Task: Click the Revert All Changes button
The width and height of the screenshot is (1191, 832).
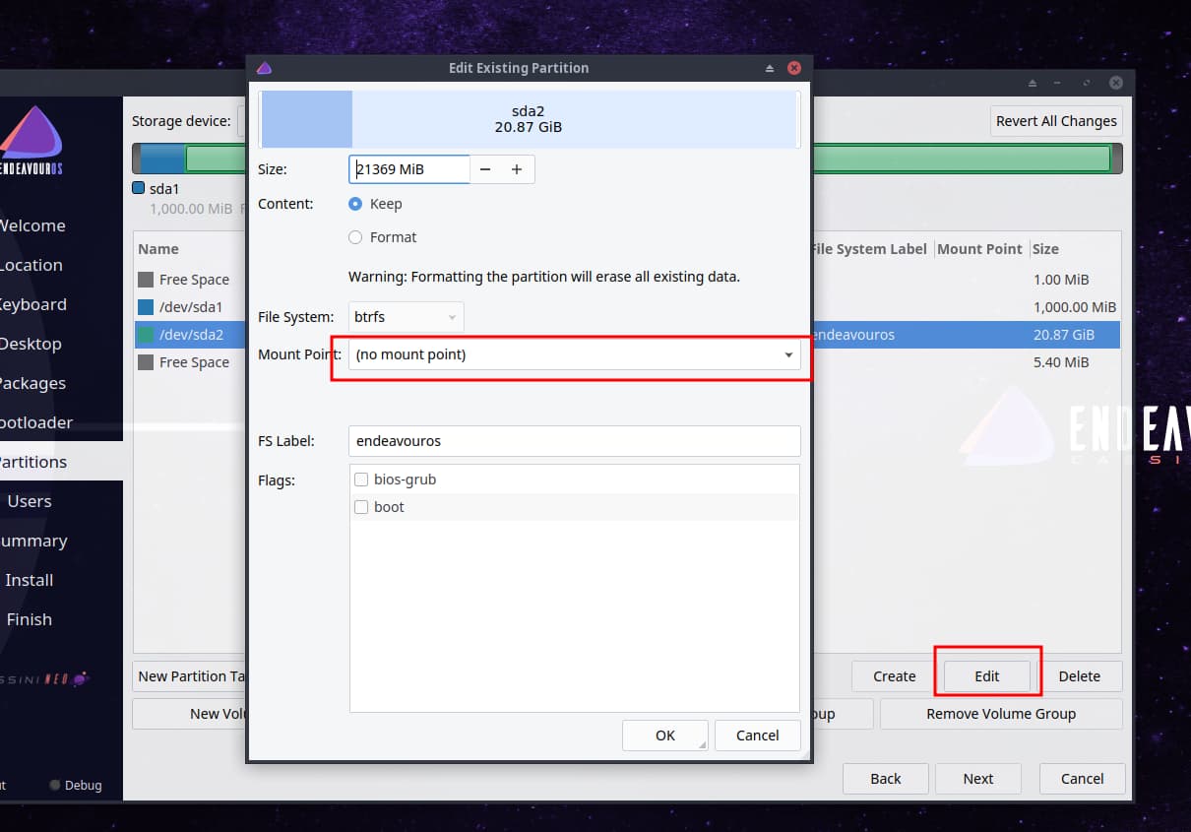Action: tap(1056, 121)
